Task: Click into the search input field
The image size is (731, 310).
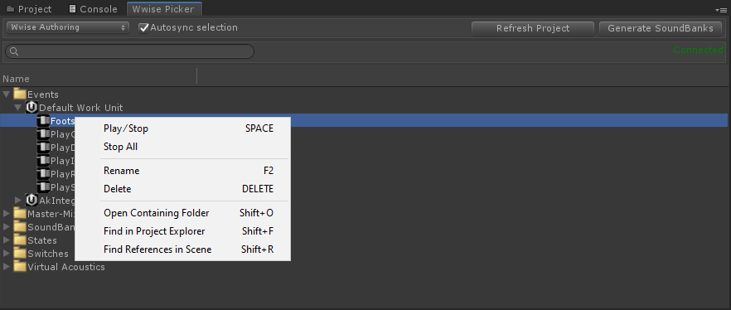Action: click(x=129, y=51)
